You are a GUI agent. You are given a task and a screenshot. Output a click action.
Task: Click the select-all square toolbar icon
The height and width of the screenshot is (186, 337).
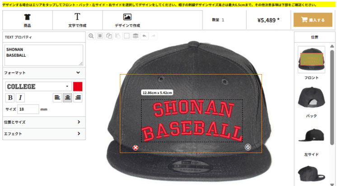(x=126, y=36)
